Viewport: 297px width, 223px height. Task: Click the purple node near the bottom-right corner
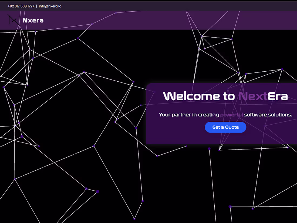(253, 208)
